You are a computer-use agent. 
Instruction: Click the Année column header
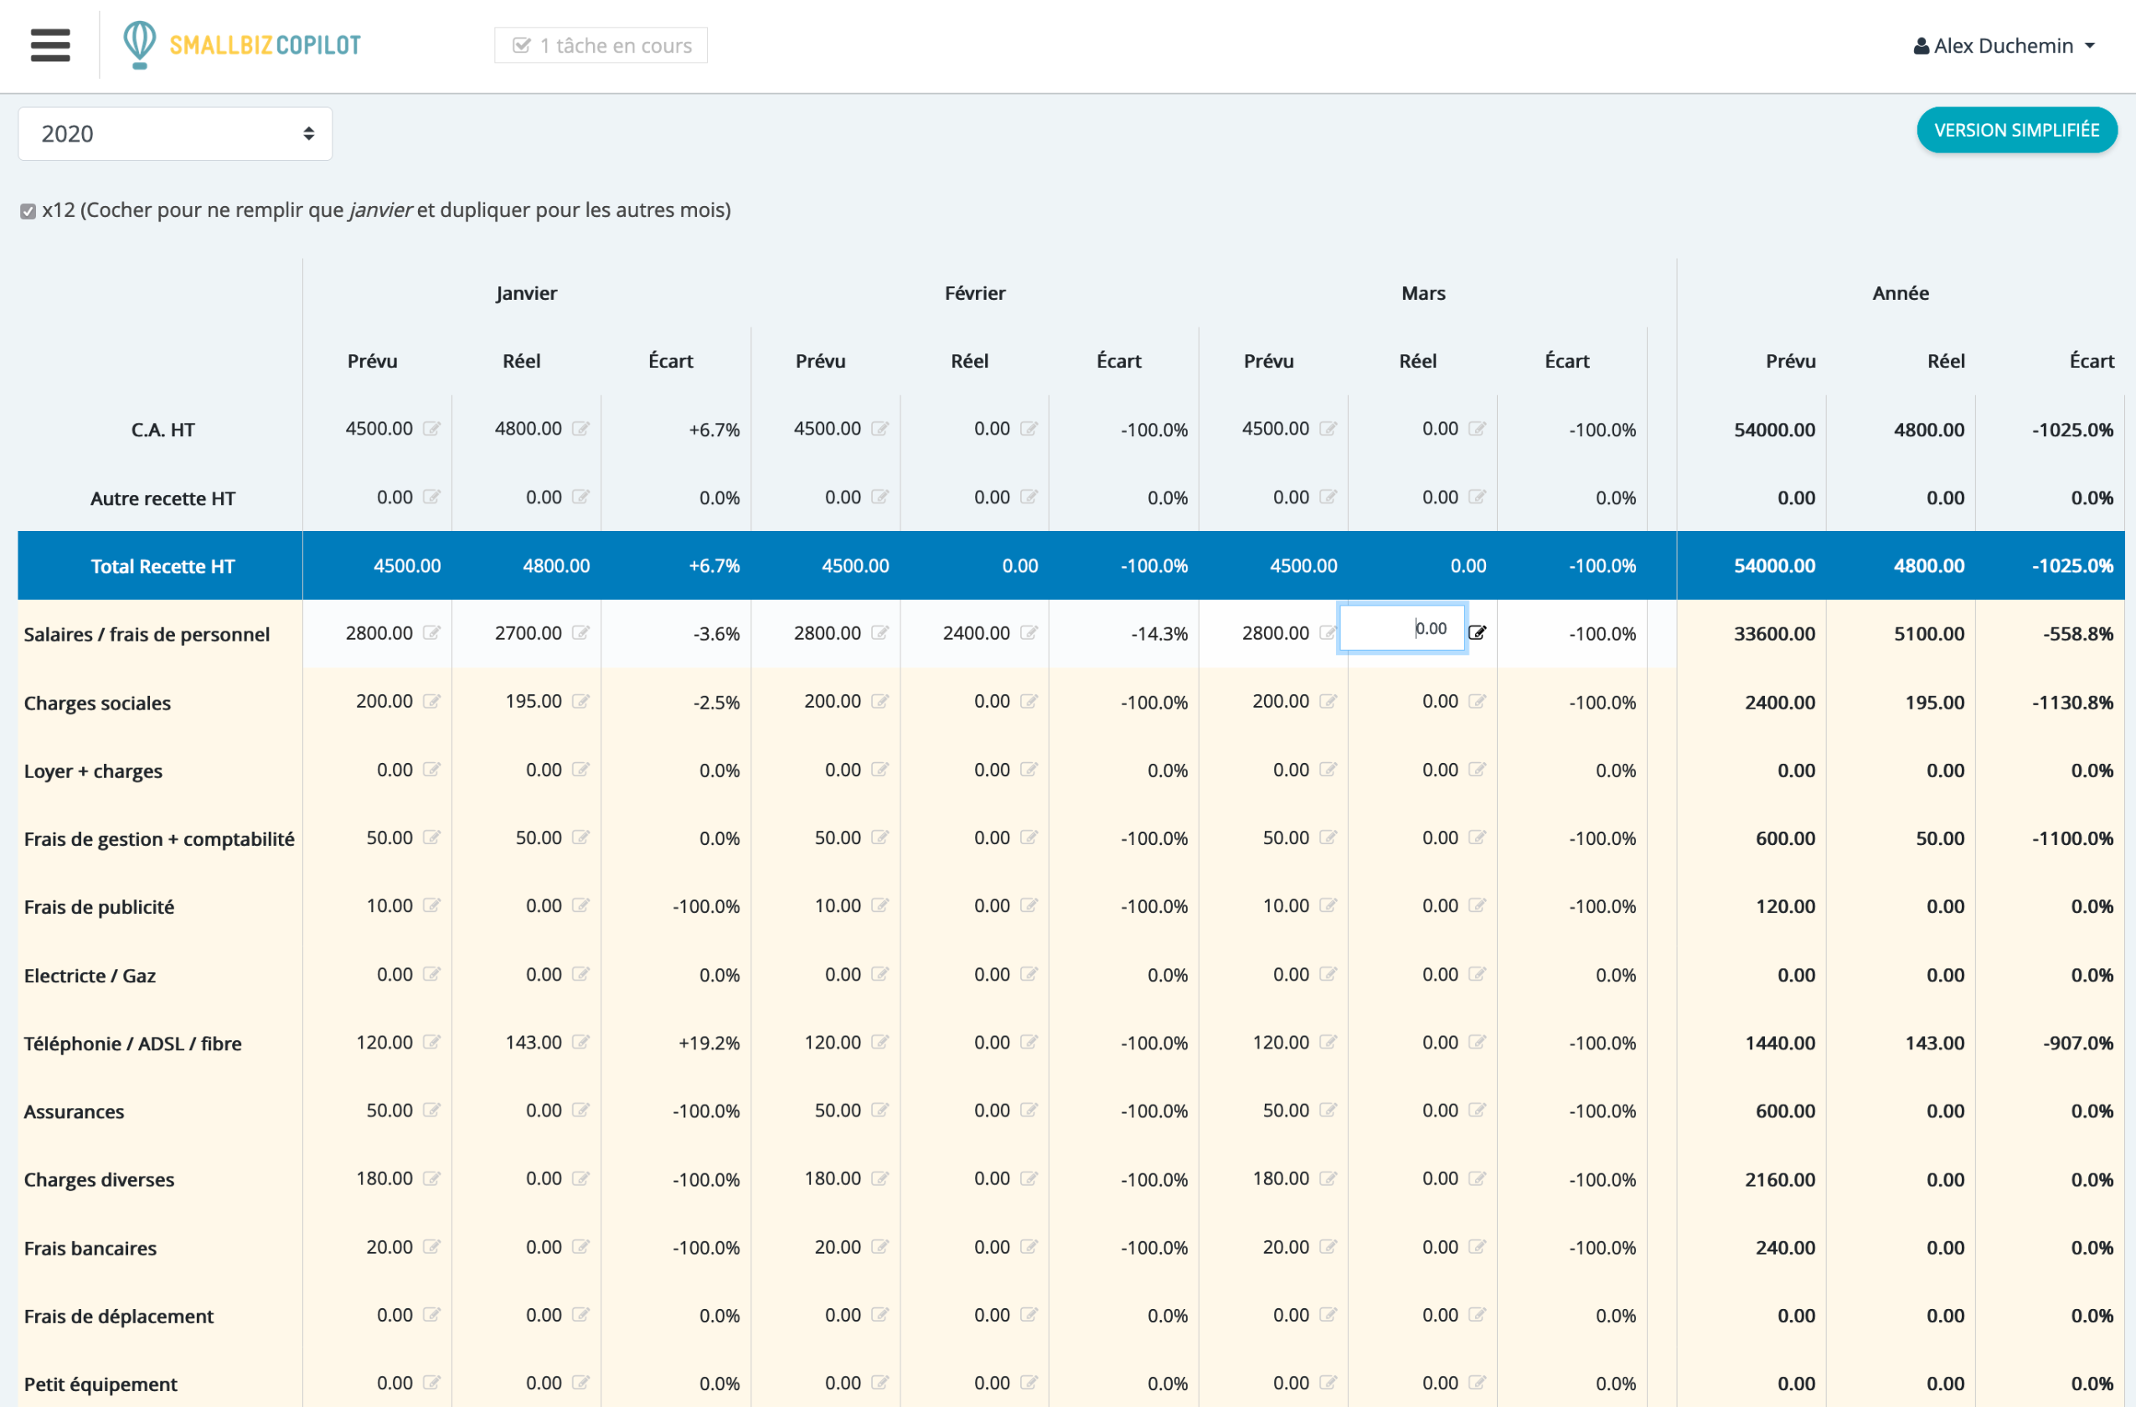[1901, 293]
